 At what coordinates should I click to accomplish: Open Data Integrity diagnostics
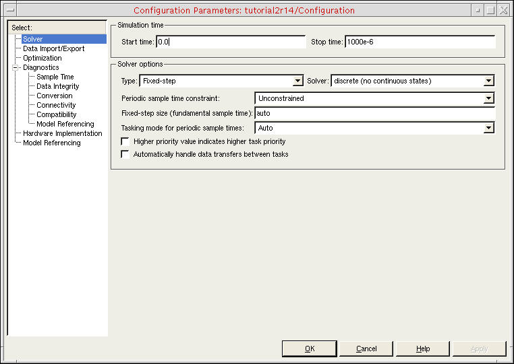point(57,86)
